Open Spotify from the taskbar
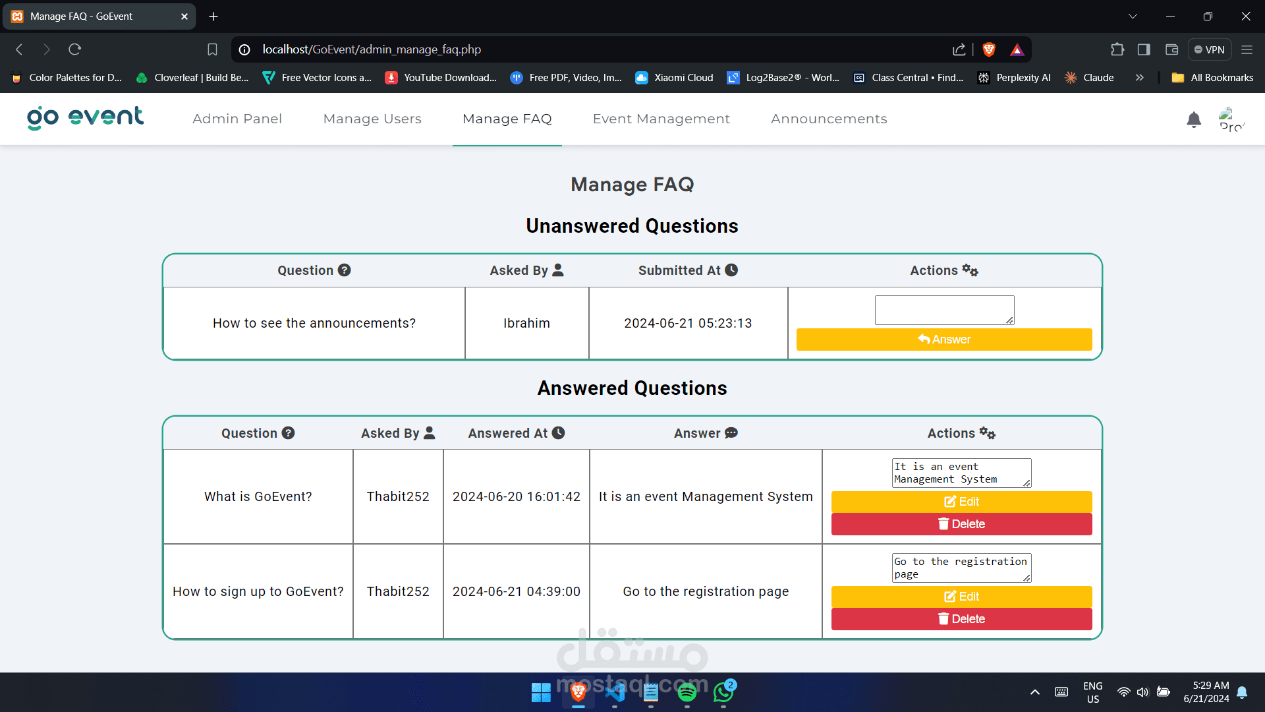1265x712 pixels. (x=687, y=692)
